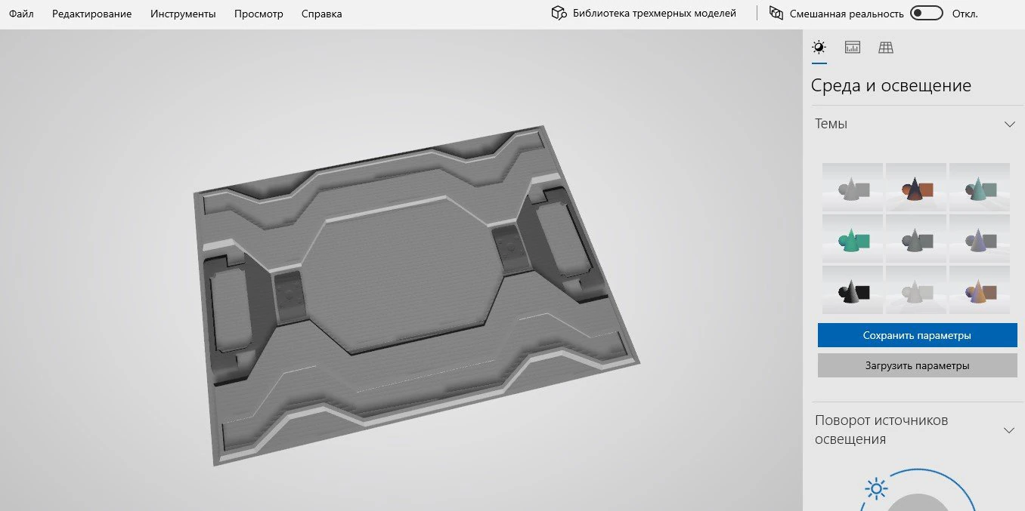Viewport: 1025px width, 511px height.
Task: Apply the pale white theme thumbnail
Action: 916,290
